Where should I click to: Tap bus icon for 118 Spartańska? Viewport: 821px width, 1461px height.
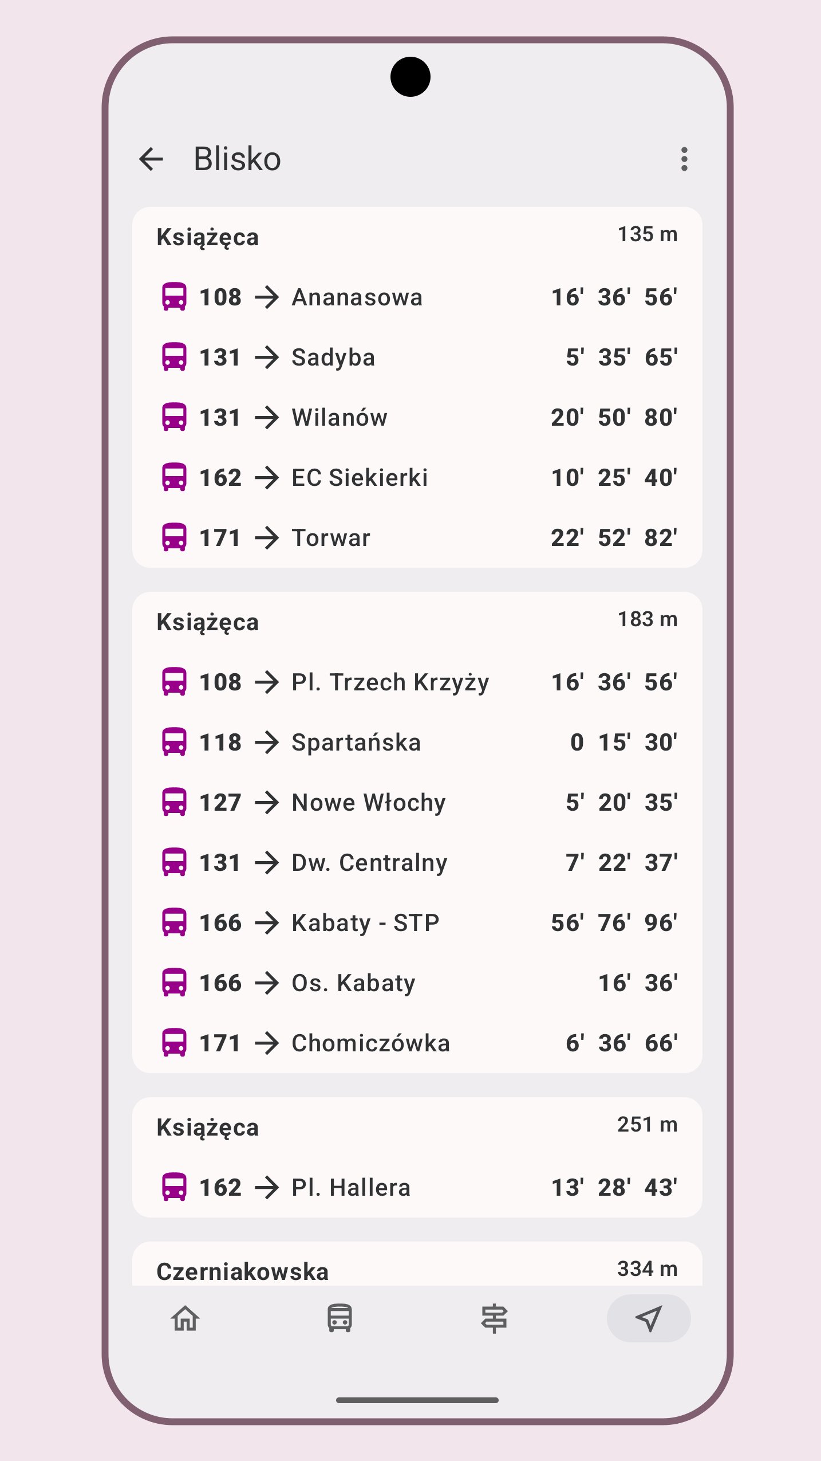[174, 742]
